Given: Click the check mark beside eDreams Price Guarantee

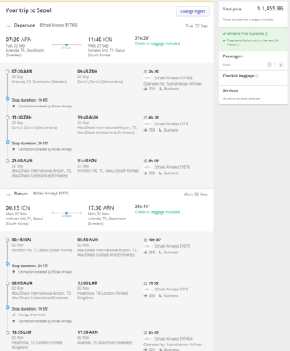Looking at the screenshot, I should tap(224, 34).
